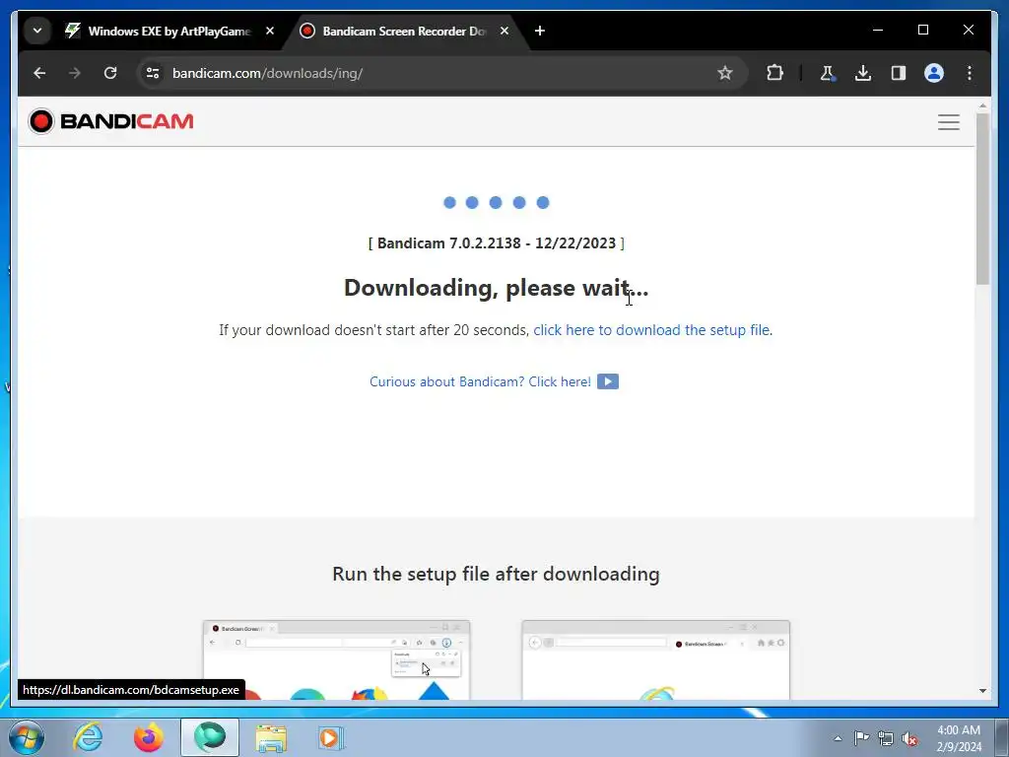Screen dimensions: 1009x757
Task: Go back to the previous page
Action: coord(39,73)
